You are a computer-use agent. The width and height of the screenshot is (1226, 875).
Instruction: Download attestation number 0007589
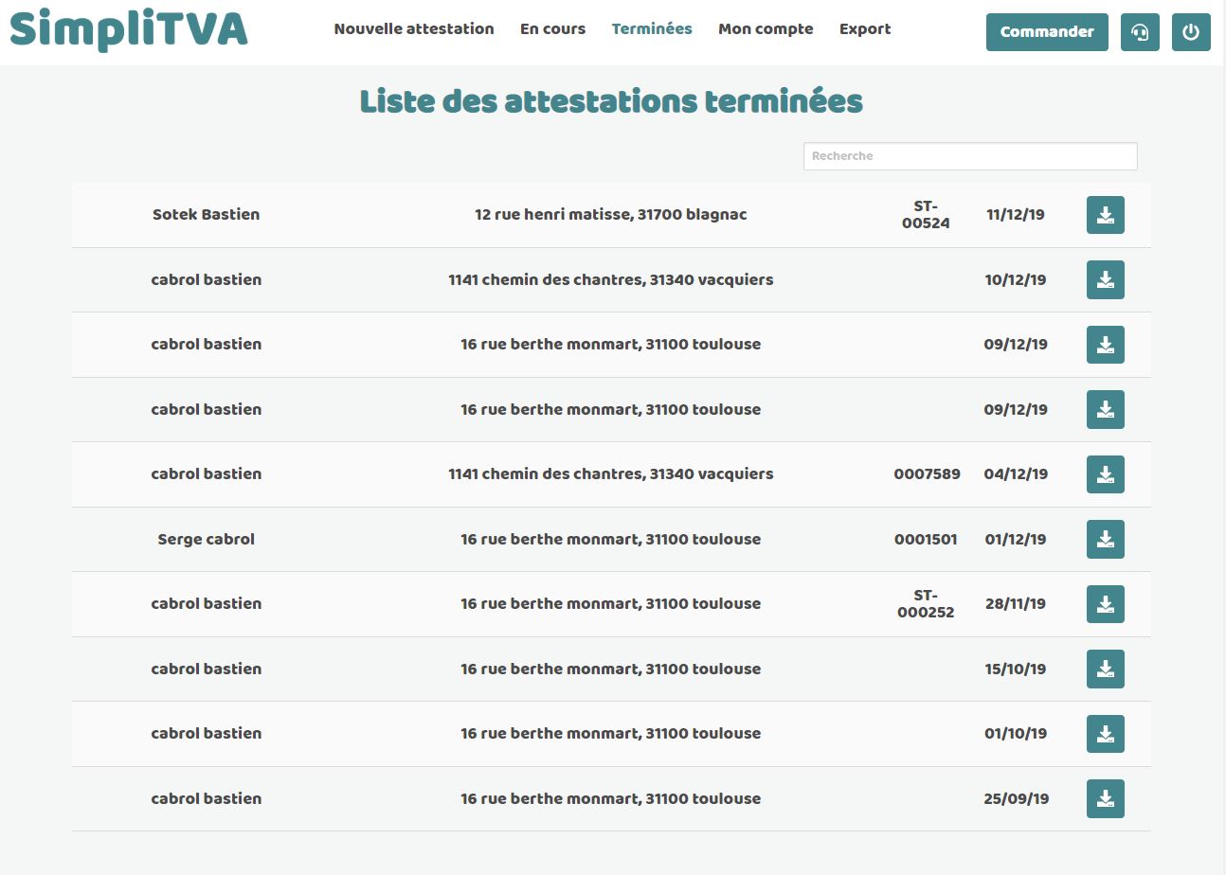point(1105,474)
